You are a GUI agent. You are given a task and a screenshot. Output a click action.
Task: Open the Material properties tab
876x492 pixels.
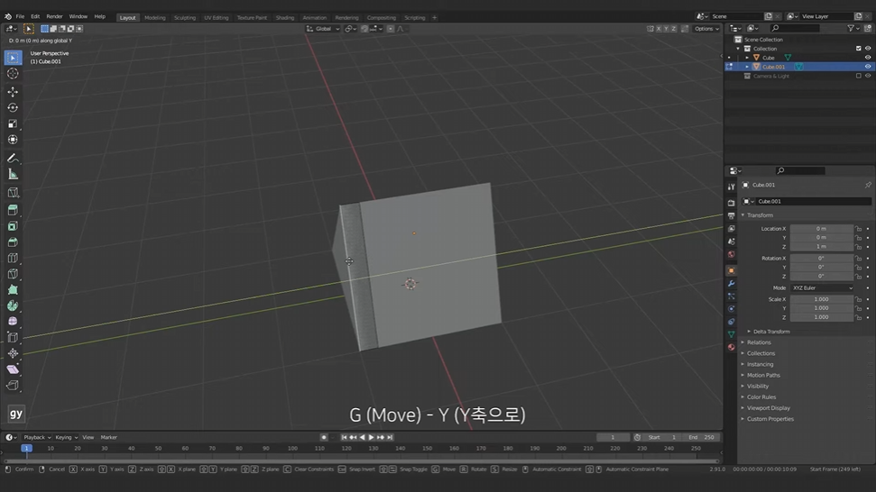click(x=732, y=347)
